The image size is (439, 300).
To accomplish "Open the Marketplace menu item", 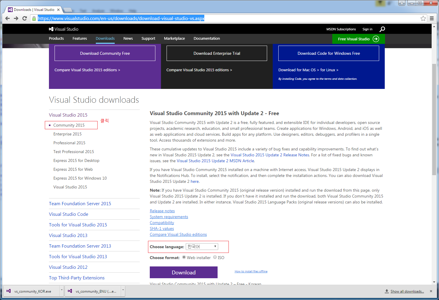I will coord(175,39).
